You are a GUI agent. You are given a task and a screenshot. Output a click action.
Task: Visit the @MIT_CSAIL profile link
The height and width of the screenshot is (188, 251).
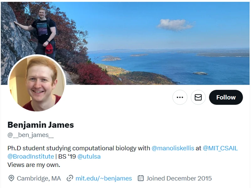tap(220, 148)
